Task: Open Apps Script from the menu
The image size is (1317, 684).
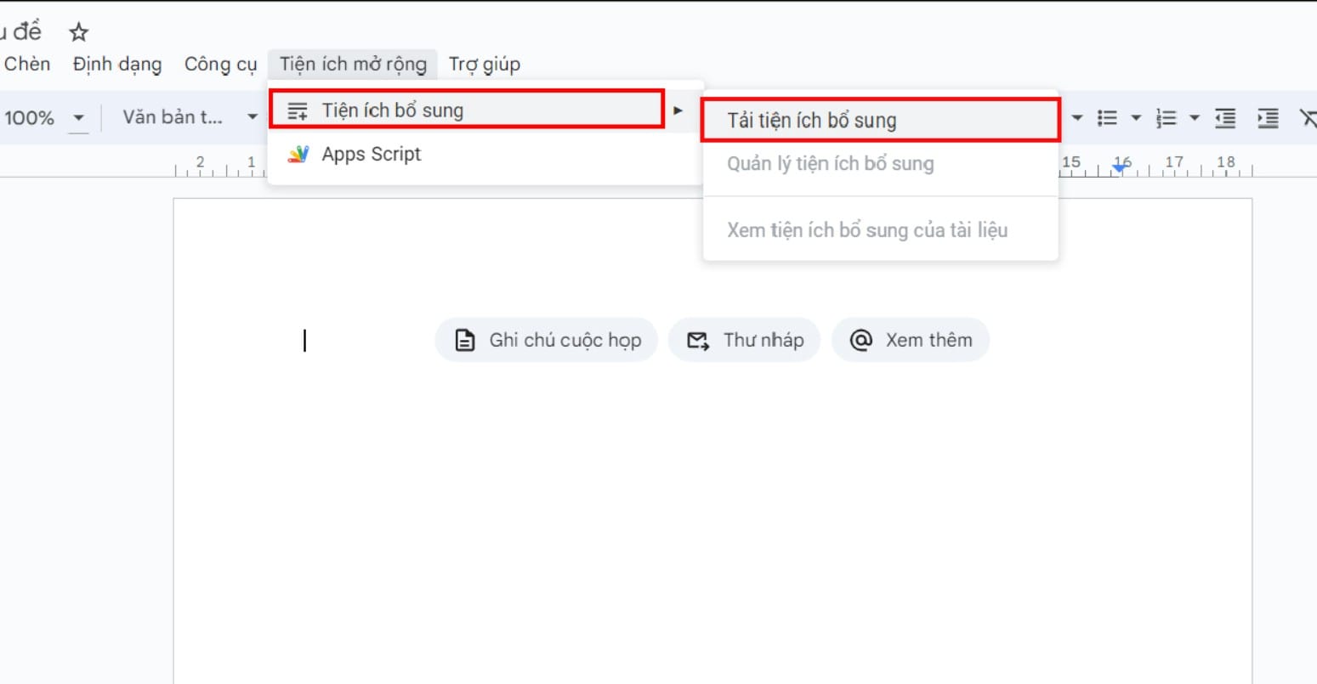Action: pos(371,155)
